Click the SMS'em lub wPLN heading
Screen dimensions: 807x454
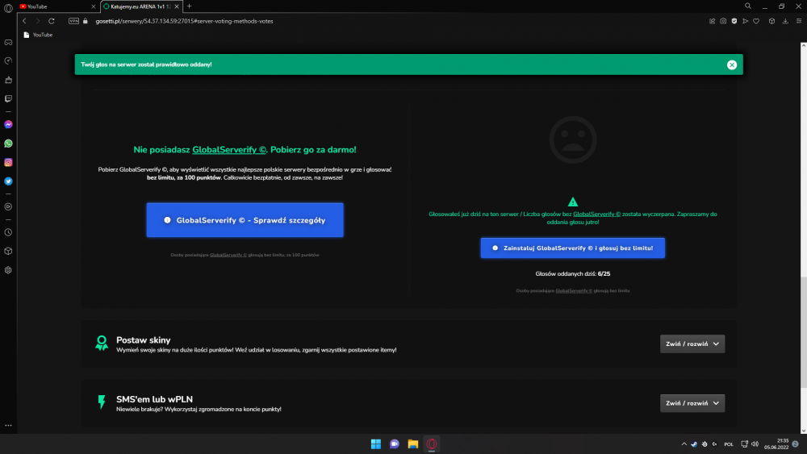pos(154,399)
